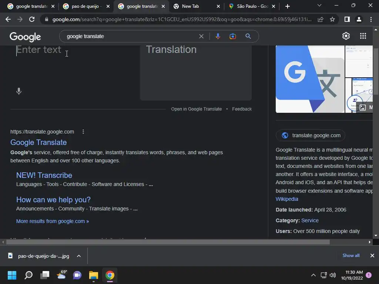Open Task View on the taskbar
Screen dimensions: 379x284
pos(45,275)
